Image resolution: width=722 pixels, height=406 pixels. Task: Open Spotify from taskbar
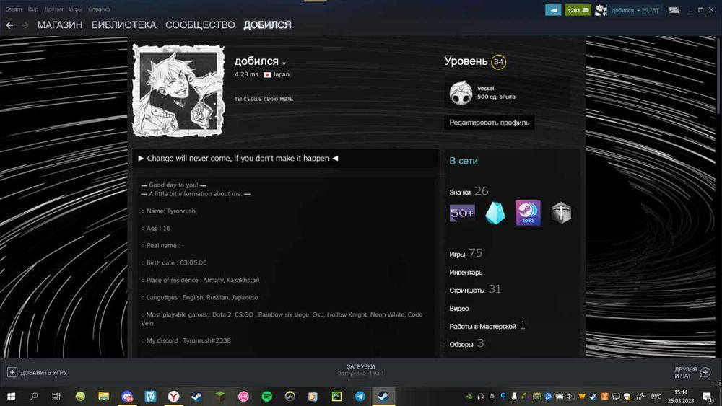coord(266,397)
